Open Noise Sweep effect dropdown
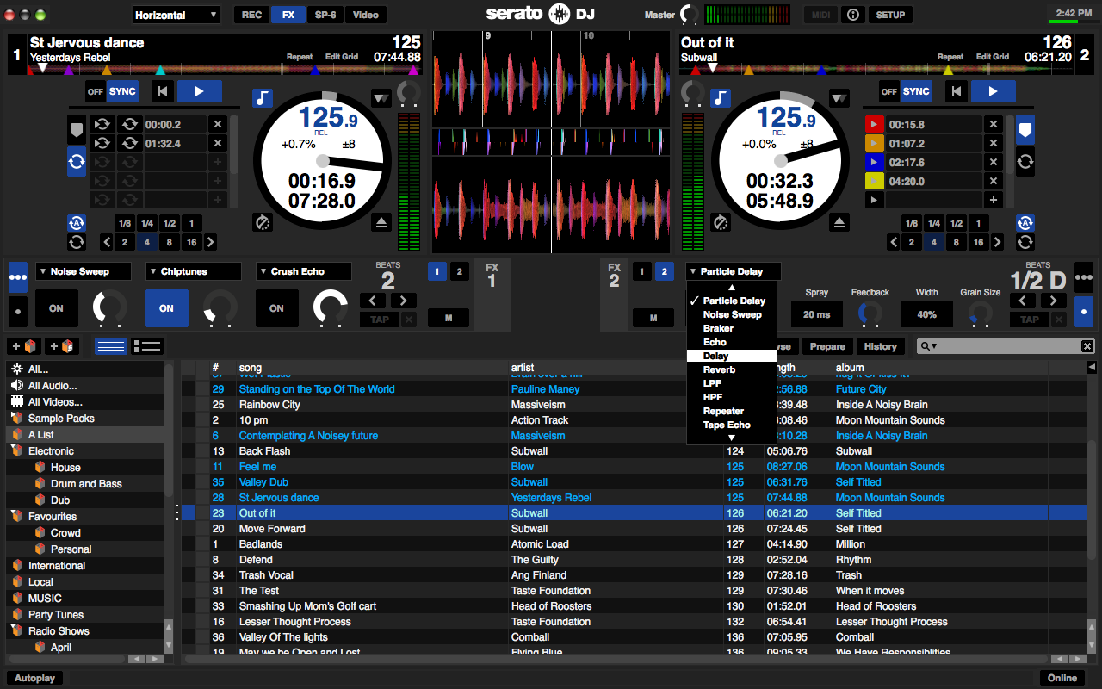Image resolution: width=1102 pixels, height=689 pixels. tap(84, 271)
